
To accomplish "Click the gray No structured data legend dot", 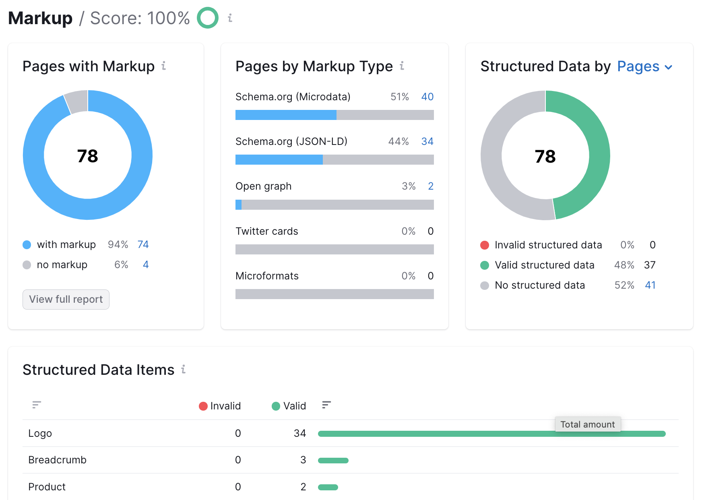I will pos(485,285).
